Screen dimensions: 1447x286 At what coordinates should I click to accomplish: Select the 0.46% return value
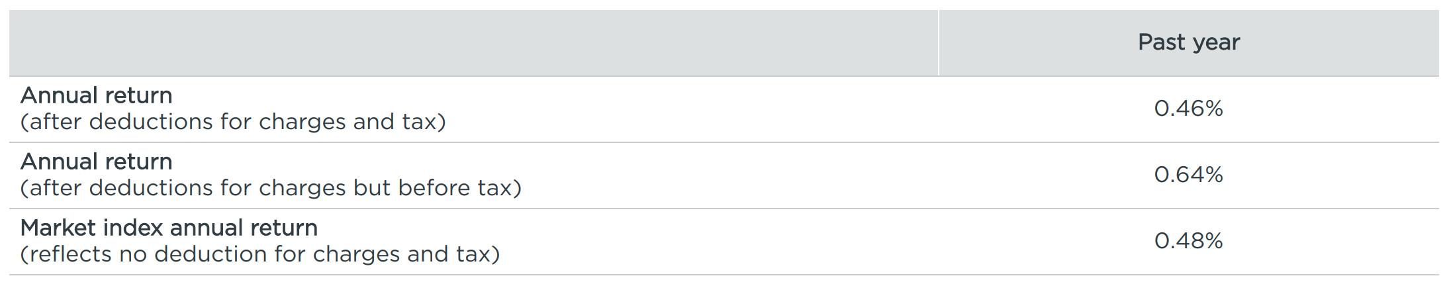pos(1188,109)
